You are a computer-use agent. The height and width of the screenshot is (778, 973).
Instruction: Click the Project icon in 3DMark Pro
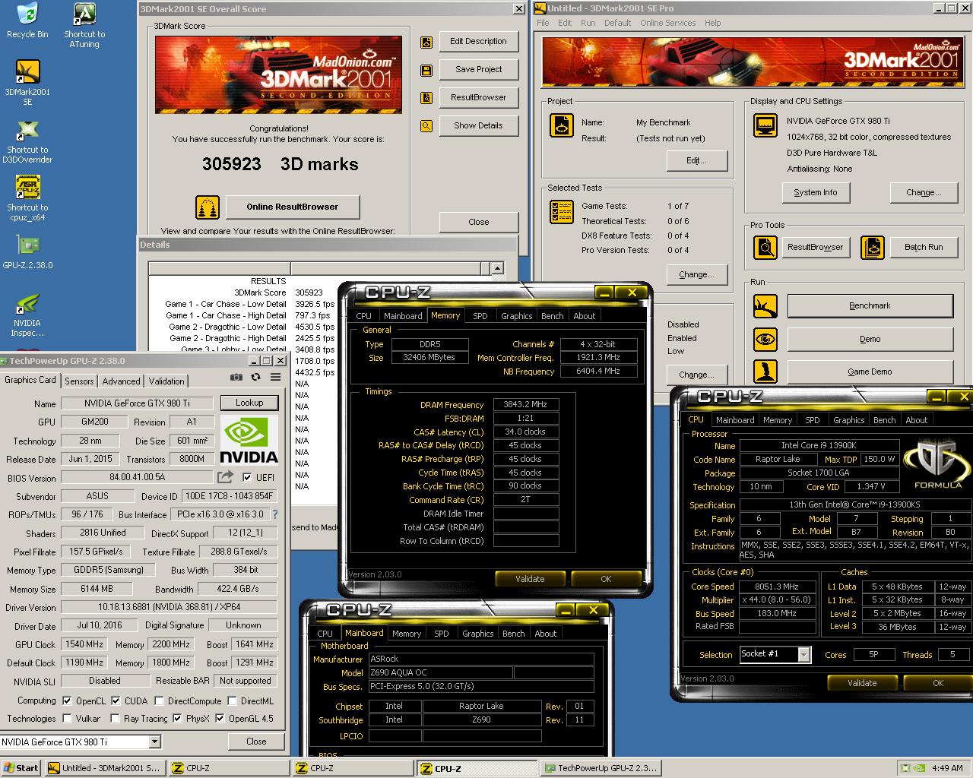[x=561, y=126]
